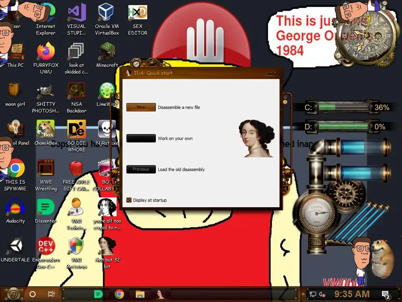Open the 'that but 32 bit' icon
This screenshot has height=302, width=402.
point(107,253)
